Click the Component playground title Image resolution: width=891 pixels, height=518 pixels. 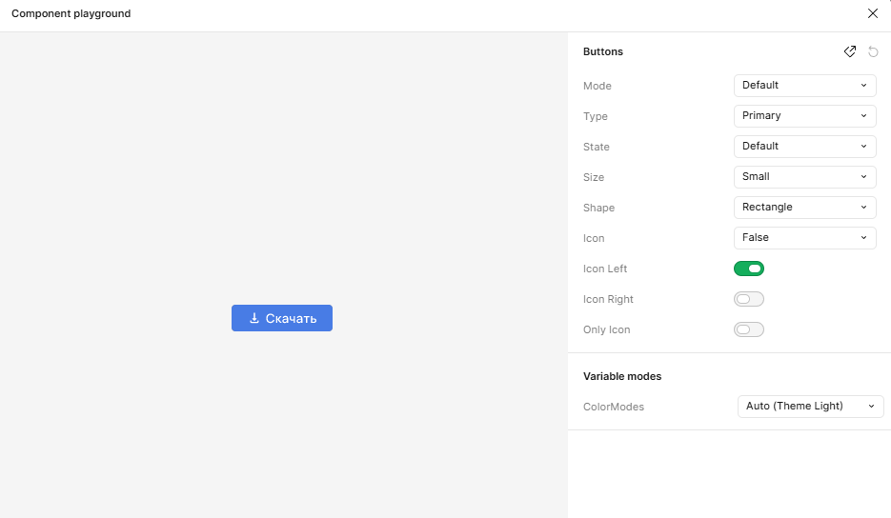tap(71, 13)
